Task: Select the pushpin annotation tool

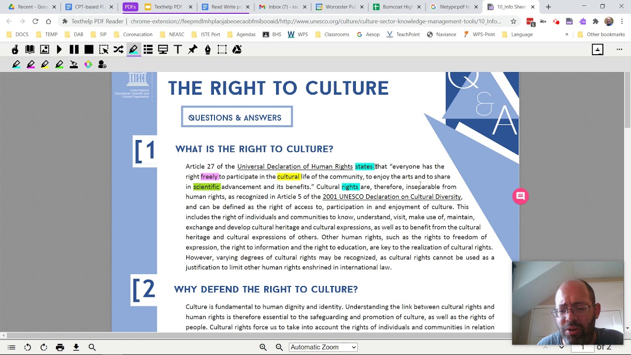Action: [193, 49]
